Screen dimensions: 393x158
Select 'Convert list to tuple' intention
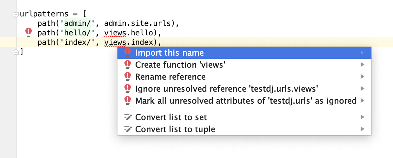click(x=175, y=129)
